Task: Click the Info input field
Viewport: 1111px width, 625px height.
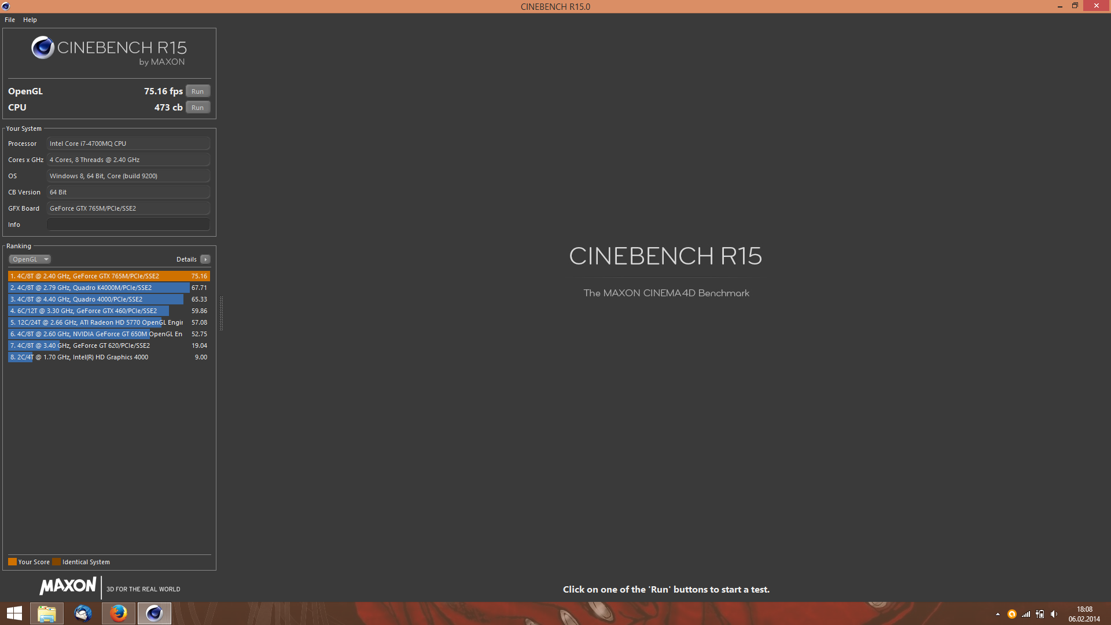Action: tap(128, 225)
